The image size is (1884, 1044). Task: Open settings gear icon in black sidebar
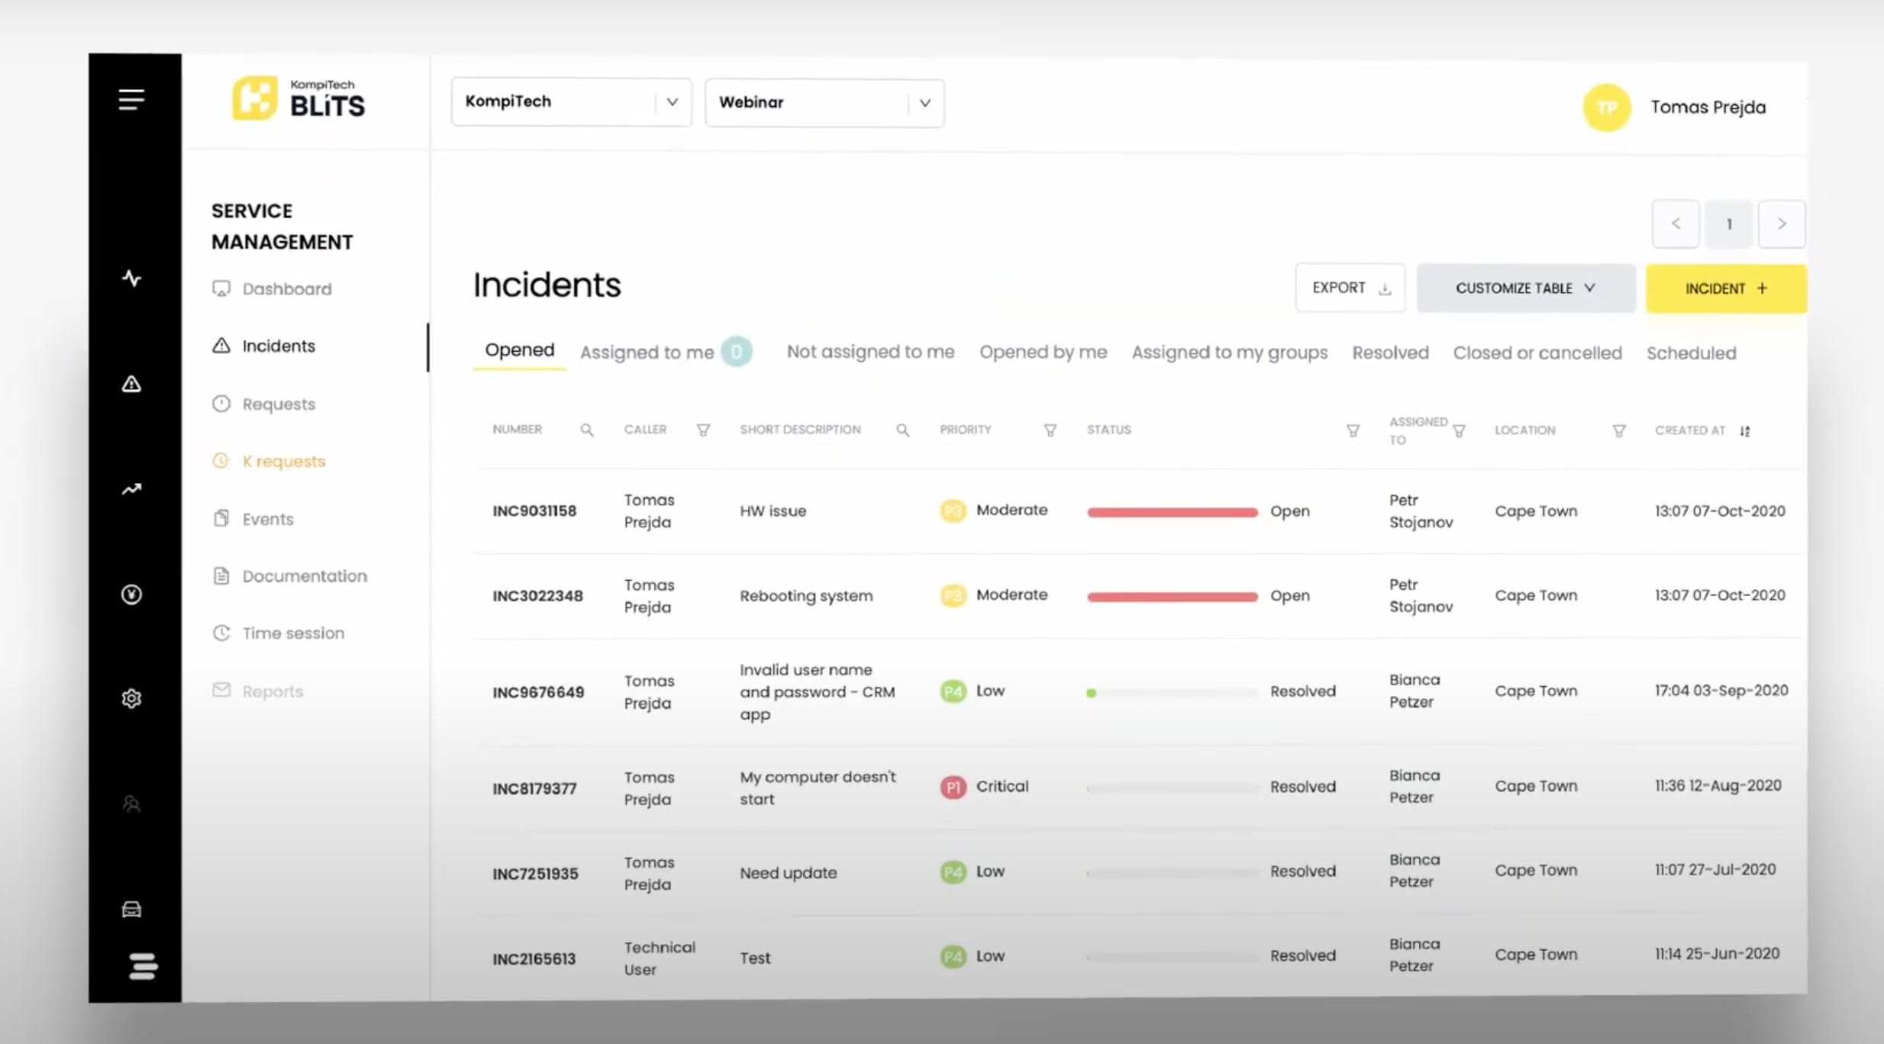[131, 698]
